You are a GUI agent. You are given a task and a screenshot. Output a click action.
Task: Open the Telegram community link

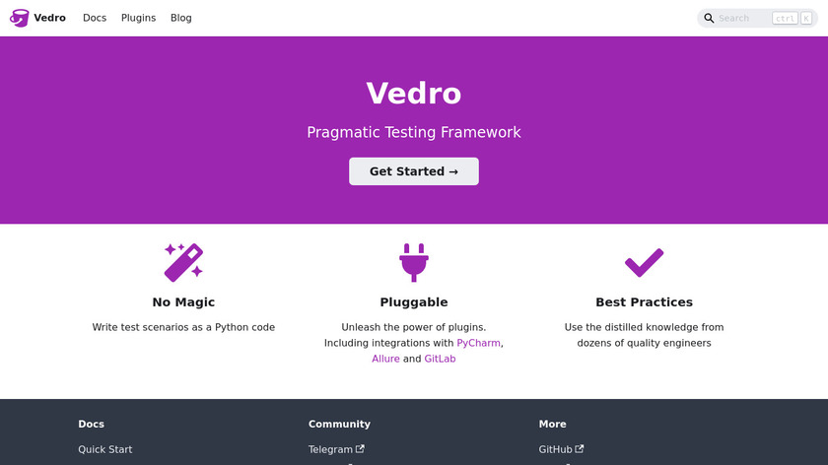click(x=331, y=449)
